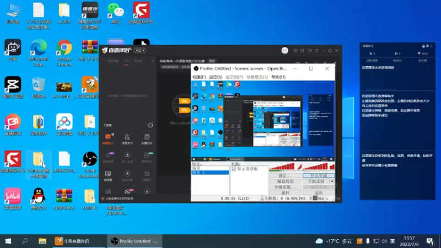Viewport: 441px width, 248px height.
Task: Open notification center icon on taskbar
Action: click(x=430, y=241)
